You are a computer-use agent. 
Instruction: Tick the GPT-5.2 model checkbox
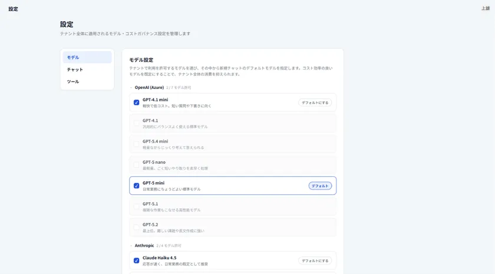click(x=136, y=227)
